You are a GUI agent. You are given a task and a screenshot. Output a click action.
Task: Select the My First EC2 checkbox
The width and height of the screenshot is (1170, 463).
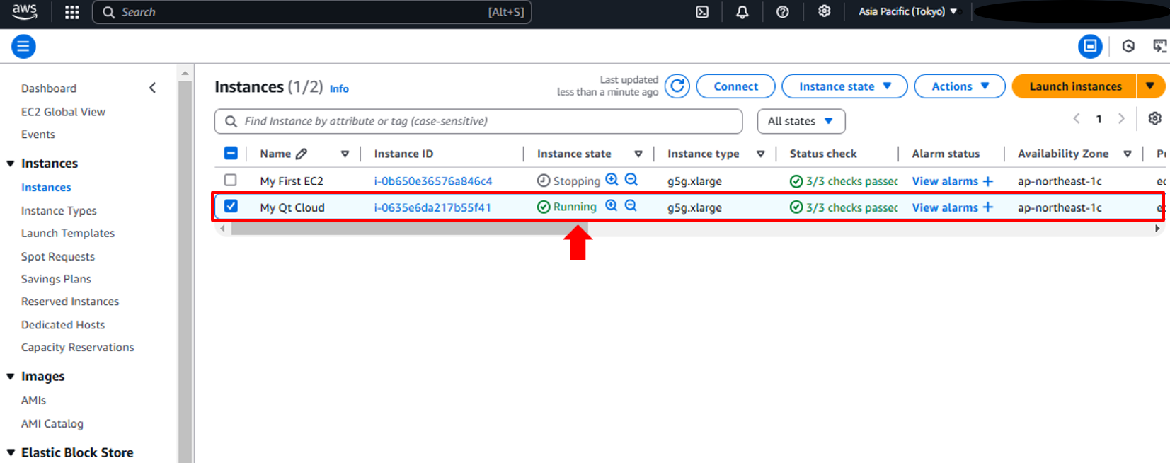[231, 181]
